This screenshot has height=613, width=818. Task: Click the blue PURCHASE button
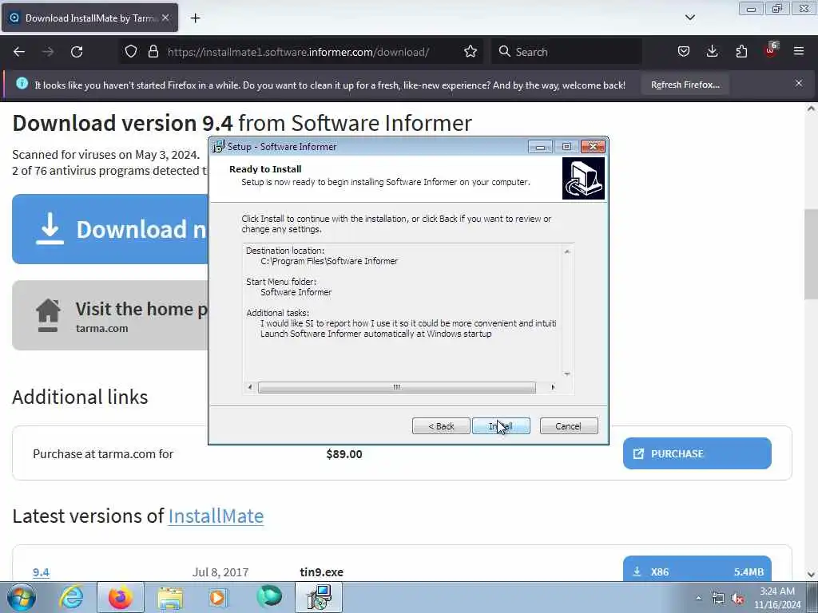[697, 453]
